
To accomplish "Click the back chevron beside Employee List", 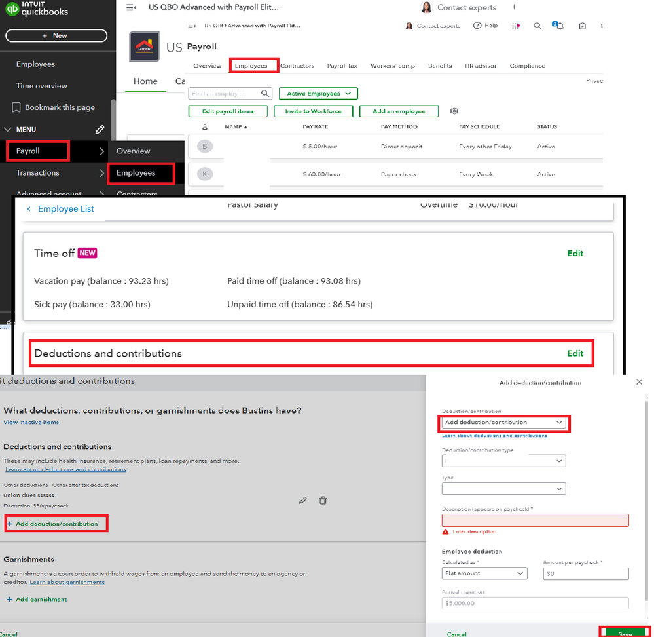I will click(29, 208).
